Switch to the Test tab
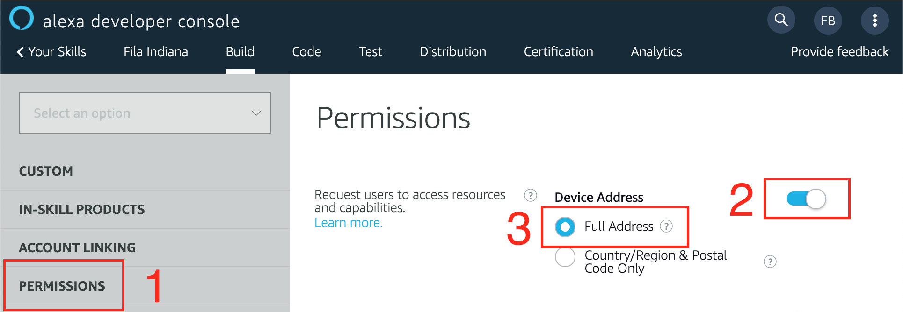The image size is (903, 312). coord(370,52)
